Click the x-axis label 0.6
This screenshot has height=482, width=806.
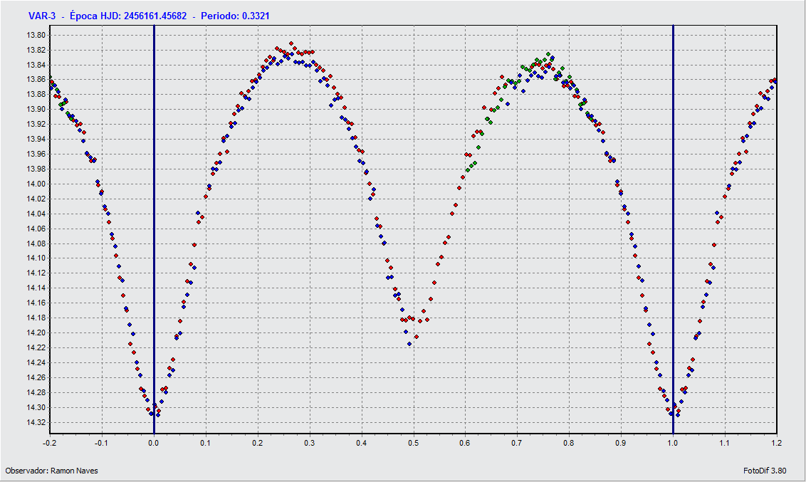(x=465, y=443)
